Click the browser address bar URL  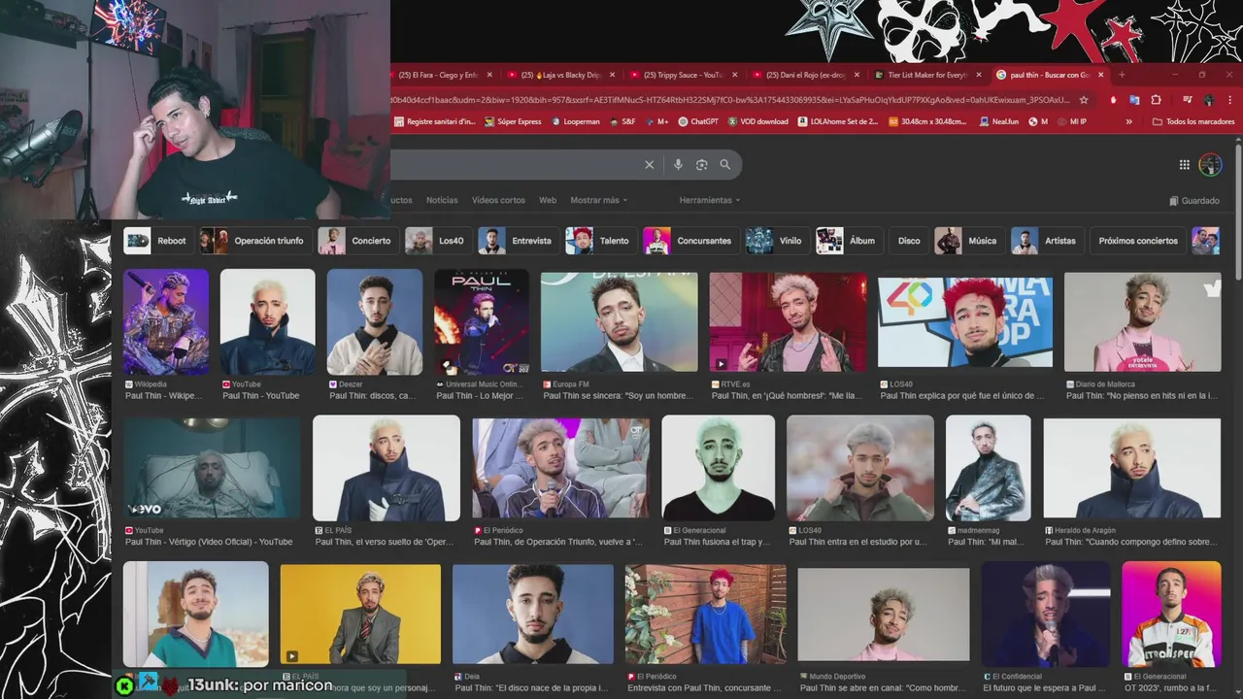coord(730,99)
